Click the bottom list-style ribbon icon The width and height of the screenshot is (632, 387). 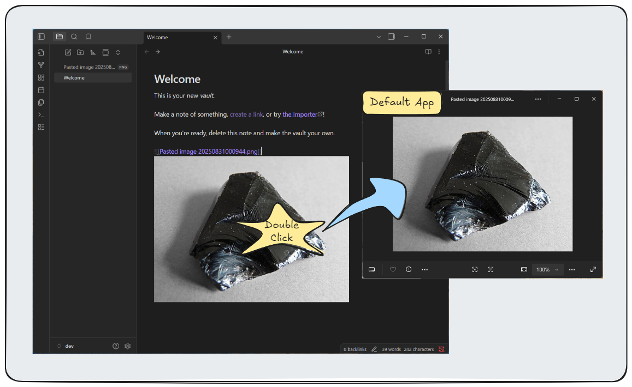coord(41,127)
